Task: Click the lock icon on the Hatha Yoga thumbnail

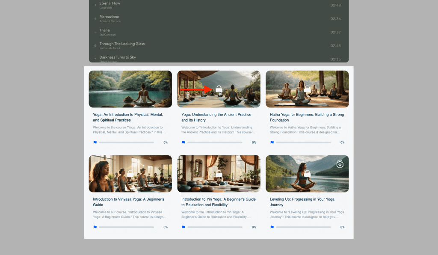Action: pos(307,89)
